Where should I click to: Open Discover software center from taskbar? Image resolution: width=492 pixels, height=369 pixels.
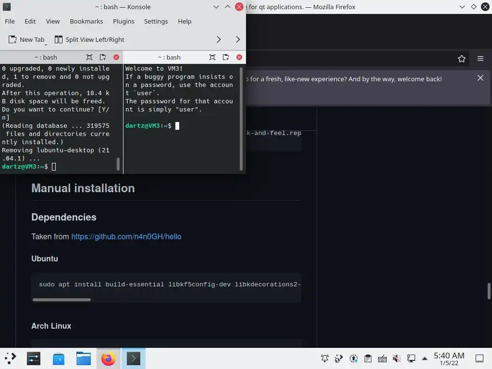(x=58, y=358)
